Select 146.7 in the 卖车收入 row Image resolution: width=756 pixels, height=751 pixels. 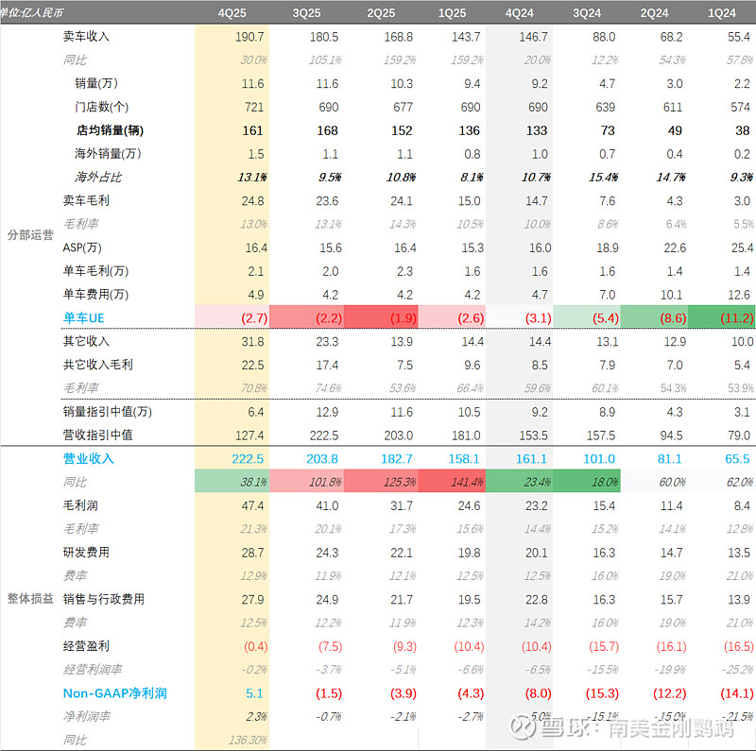pyautogui.click(x=533, y=37)
